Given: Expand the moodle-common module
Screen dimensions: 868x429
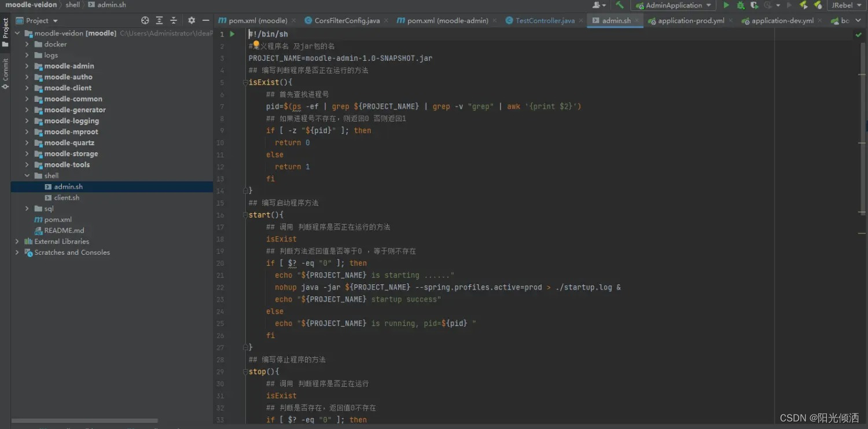Looking at the screenshot, I should click(27, 99).
